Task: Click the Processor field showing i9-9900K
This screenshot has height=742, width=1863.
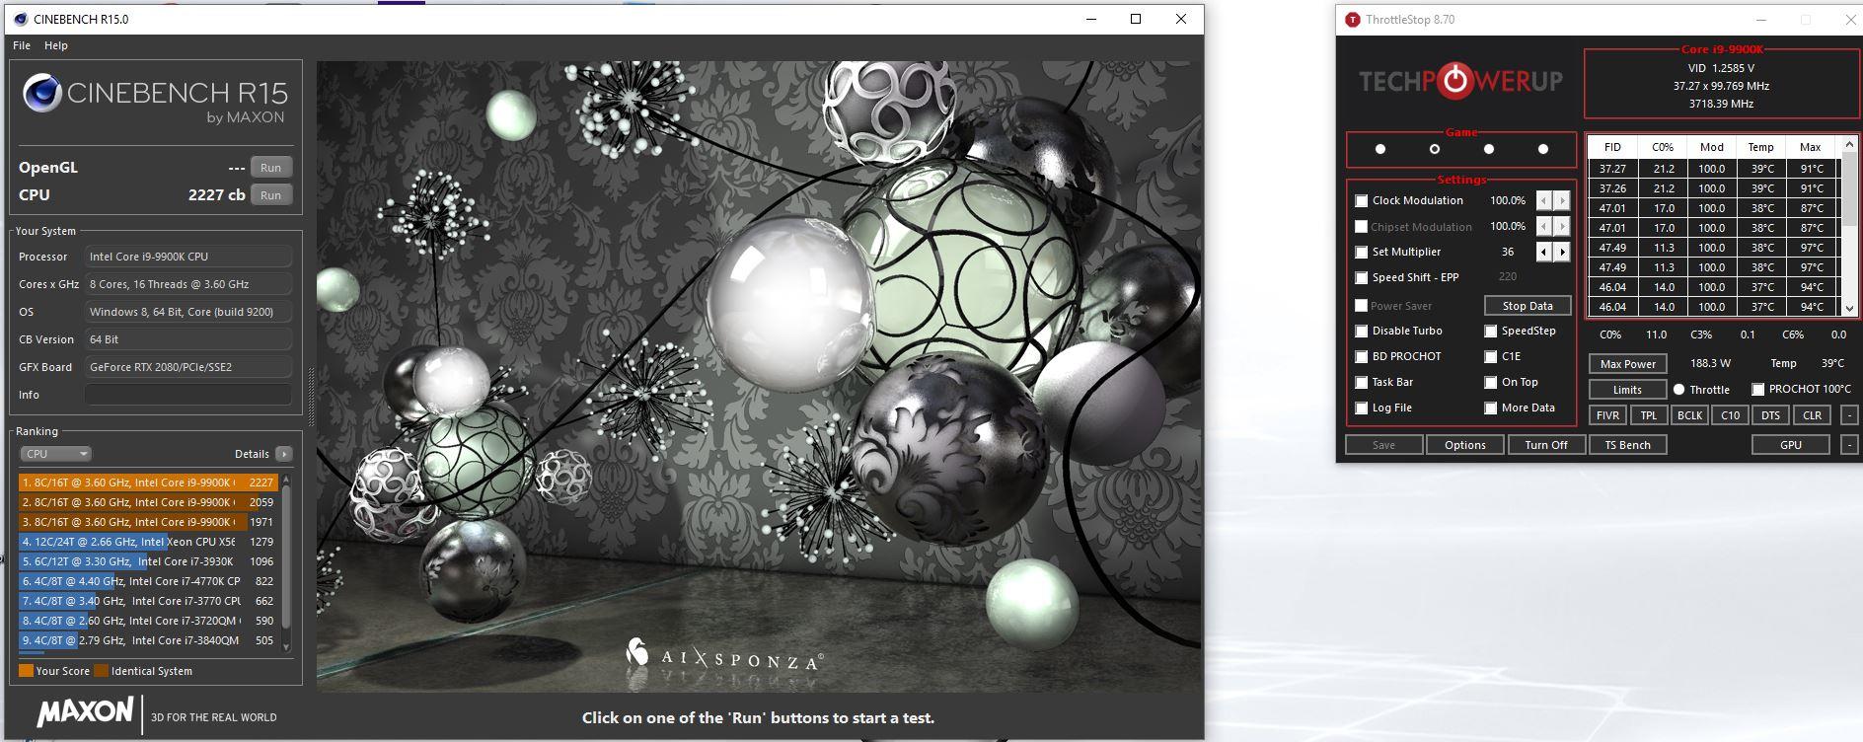Action: (x=188, y=257)
